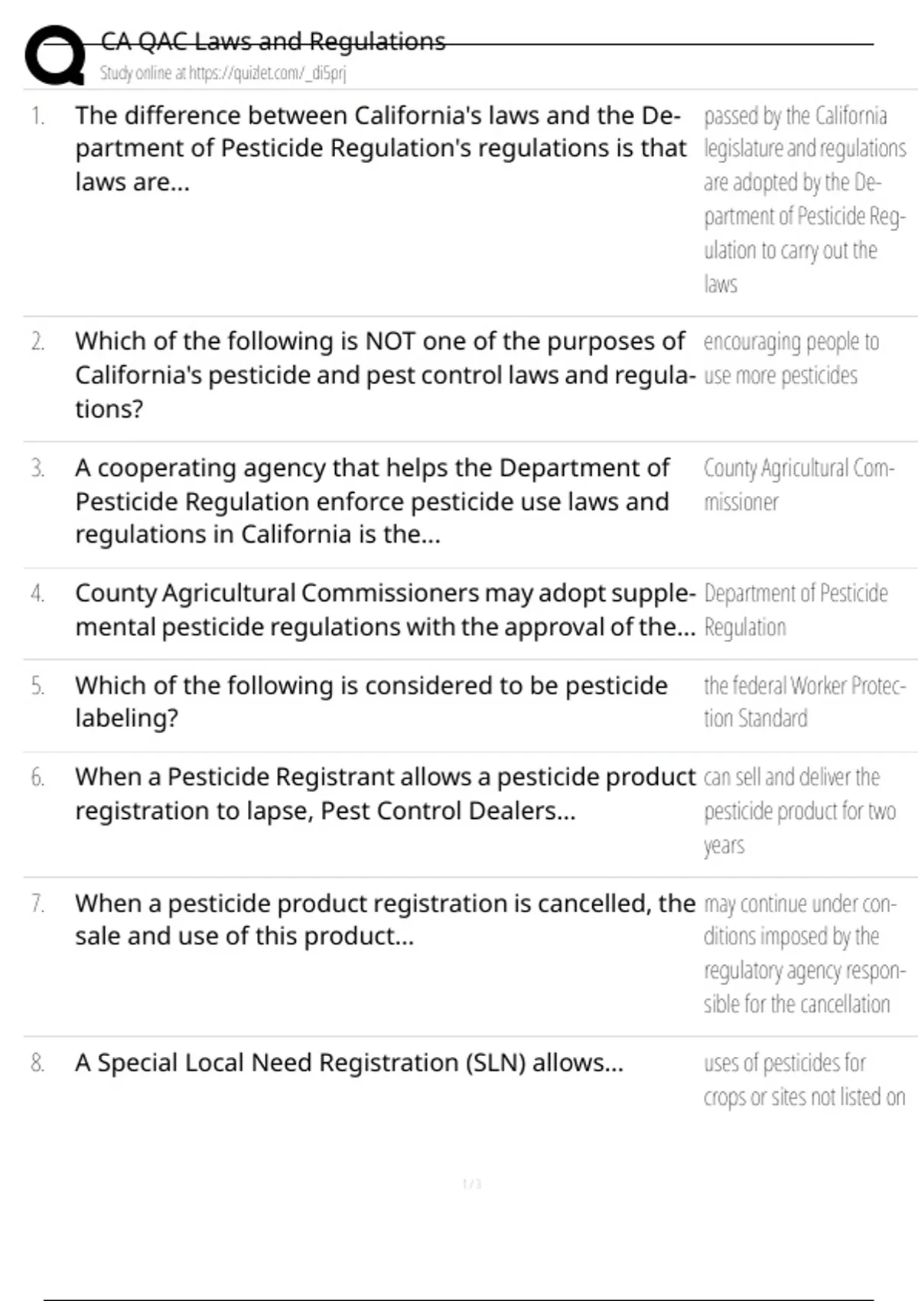Click the 'Department of Pesticide Regulation' answer
This screenshot has height=1301, width=918.
click(x=795, y=610)
